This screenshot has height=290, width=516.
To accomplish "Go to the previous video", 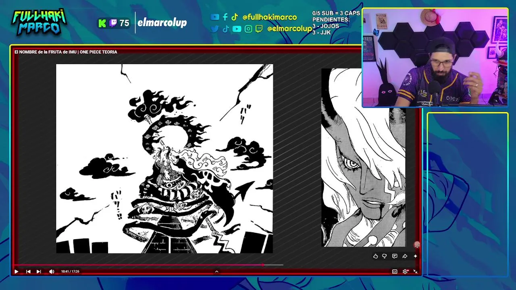I will click(x=28, y=271).
